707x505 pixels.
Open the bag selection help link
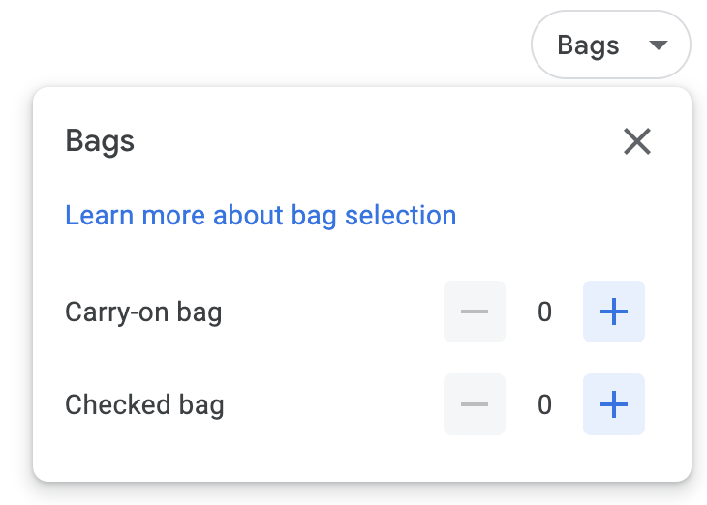(261, 215)
